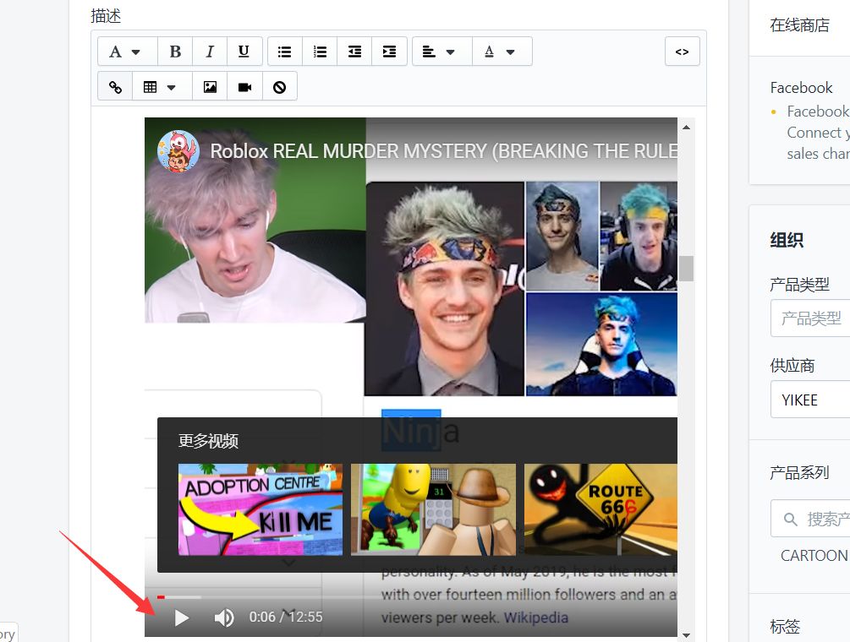Open the text alignment dropdown
The image size is (850, 642).
pos(439,52)
